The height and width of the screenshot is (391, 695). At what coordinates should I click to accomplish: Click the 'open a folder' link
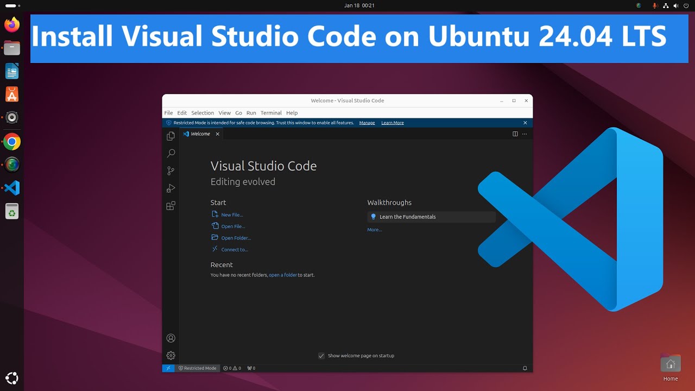point(283,275)
